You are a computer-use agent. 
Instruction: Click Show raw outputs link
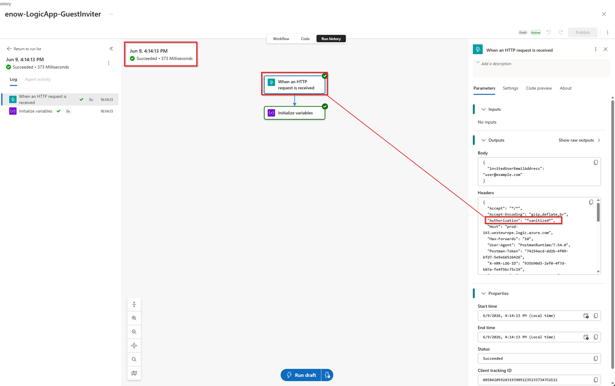(580, 140)
